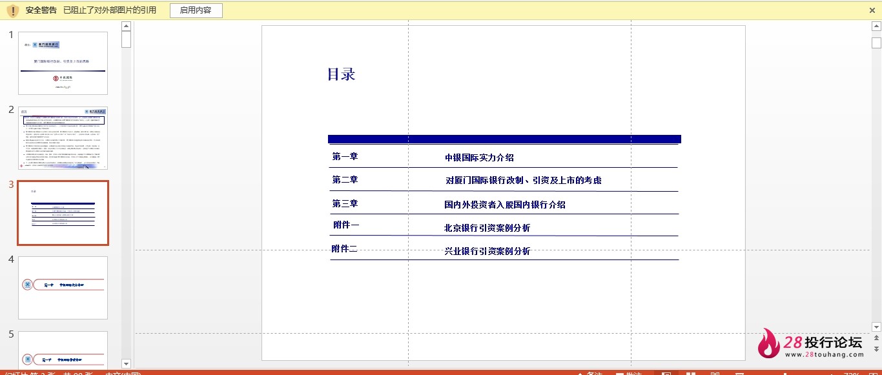The width and height of the screenshot is (882, 375).
Task: Click thumbnail pane scrollbar thumb
Action: click(126, 39)
